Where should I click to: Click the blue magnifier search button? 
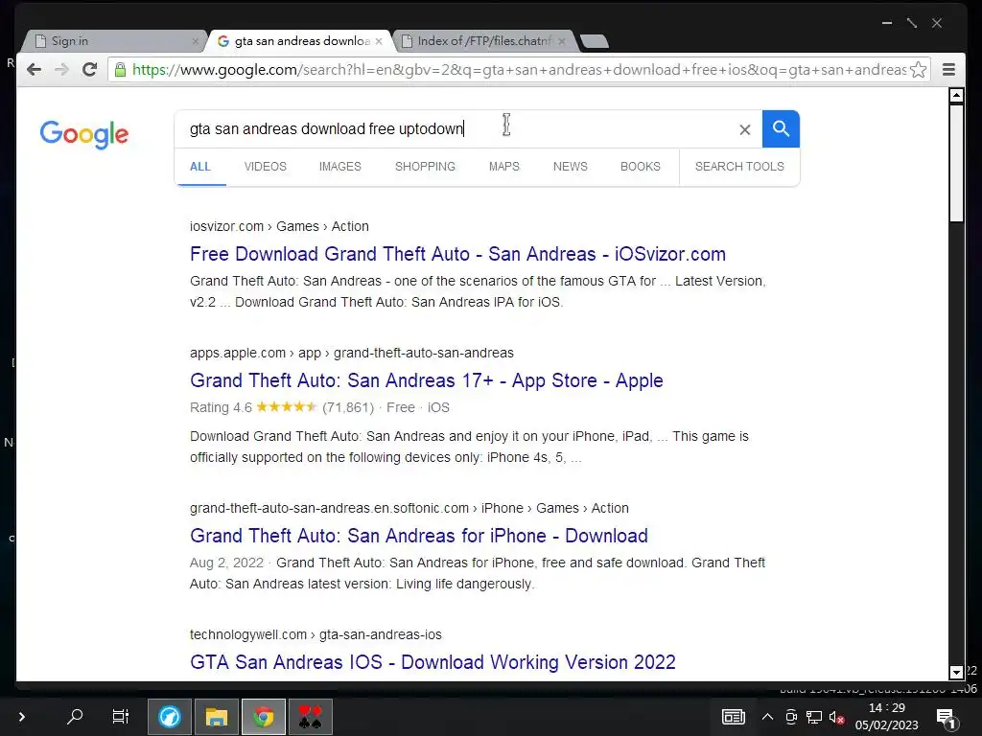[781, 129]
